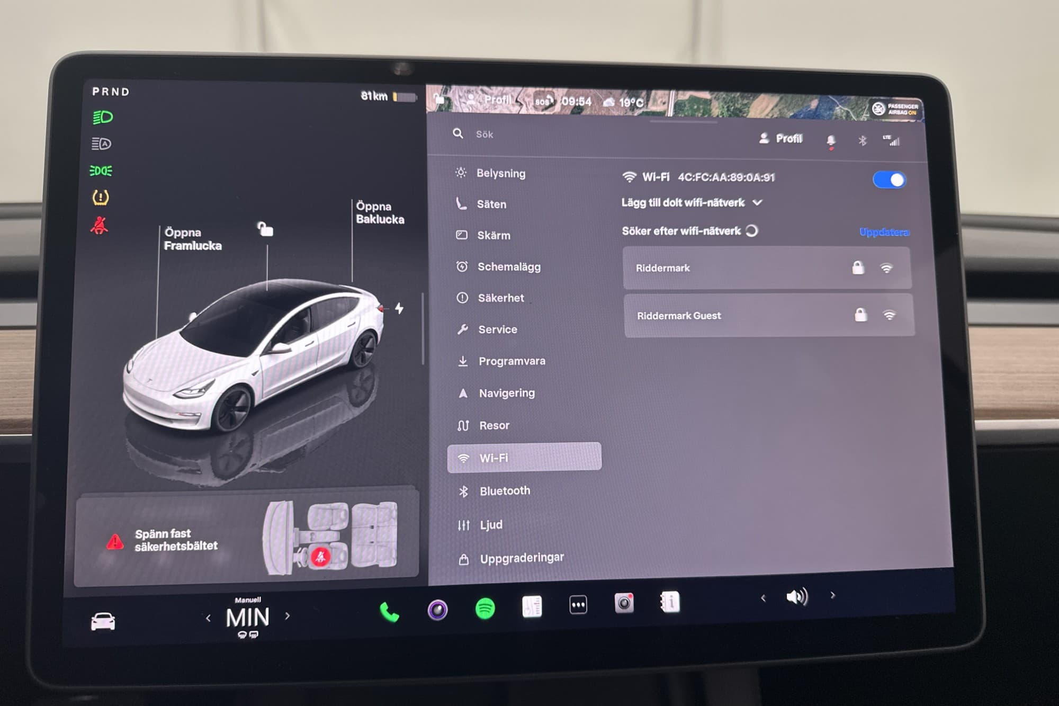The width and height of the screenshot is (1059, 706).
Task: Tap the 09:54 clock display
Action: pos(576,101)
